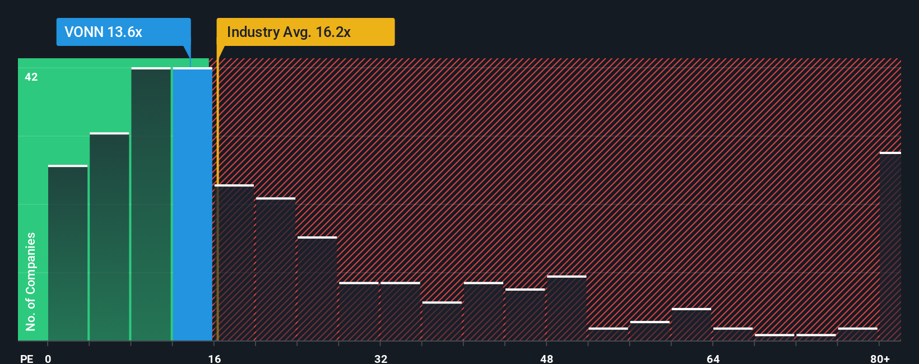919x364 pixels.
Task: Click the first green bar at PE 0
Action: [x=68, y=253]
